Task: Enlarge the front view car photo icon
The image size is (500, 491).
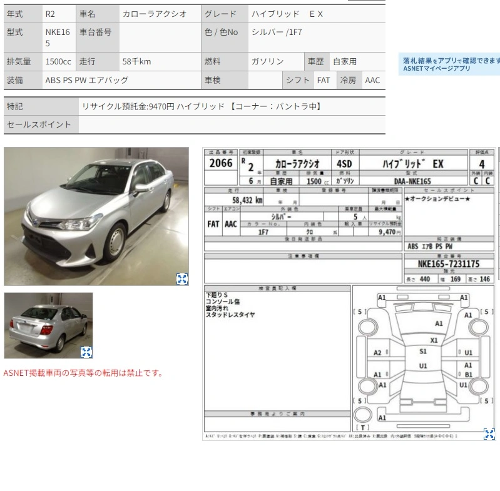Action: click(182, 279)
